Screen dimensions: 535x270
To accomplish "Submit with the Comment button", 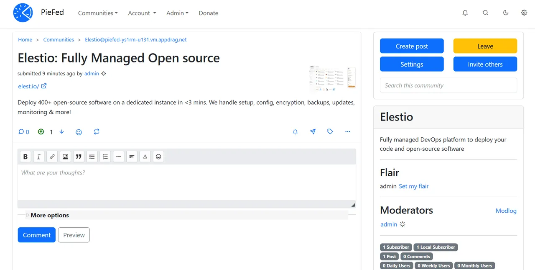I will [x=37, y=235].
